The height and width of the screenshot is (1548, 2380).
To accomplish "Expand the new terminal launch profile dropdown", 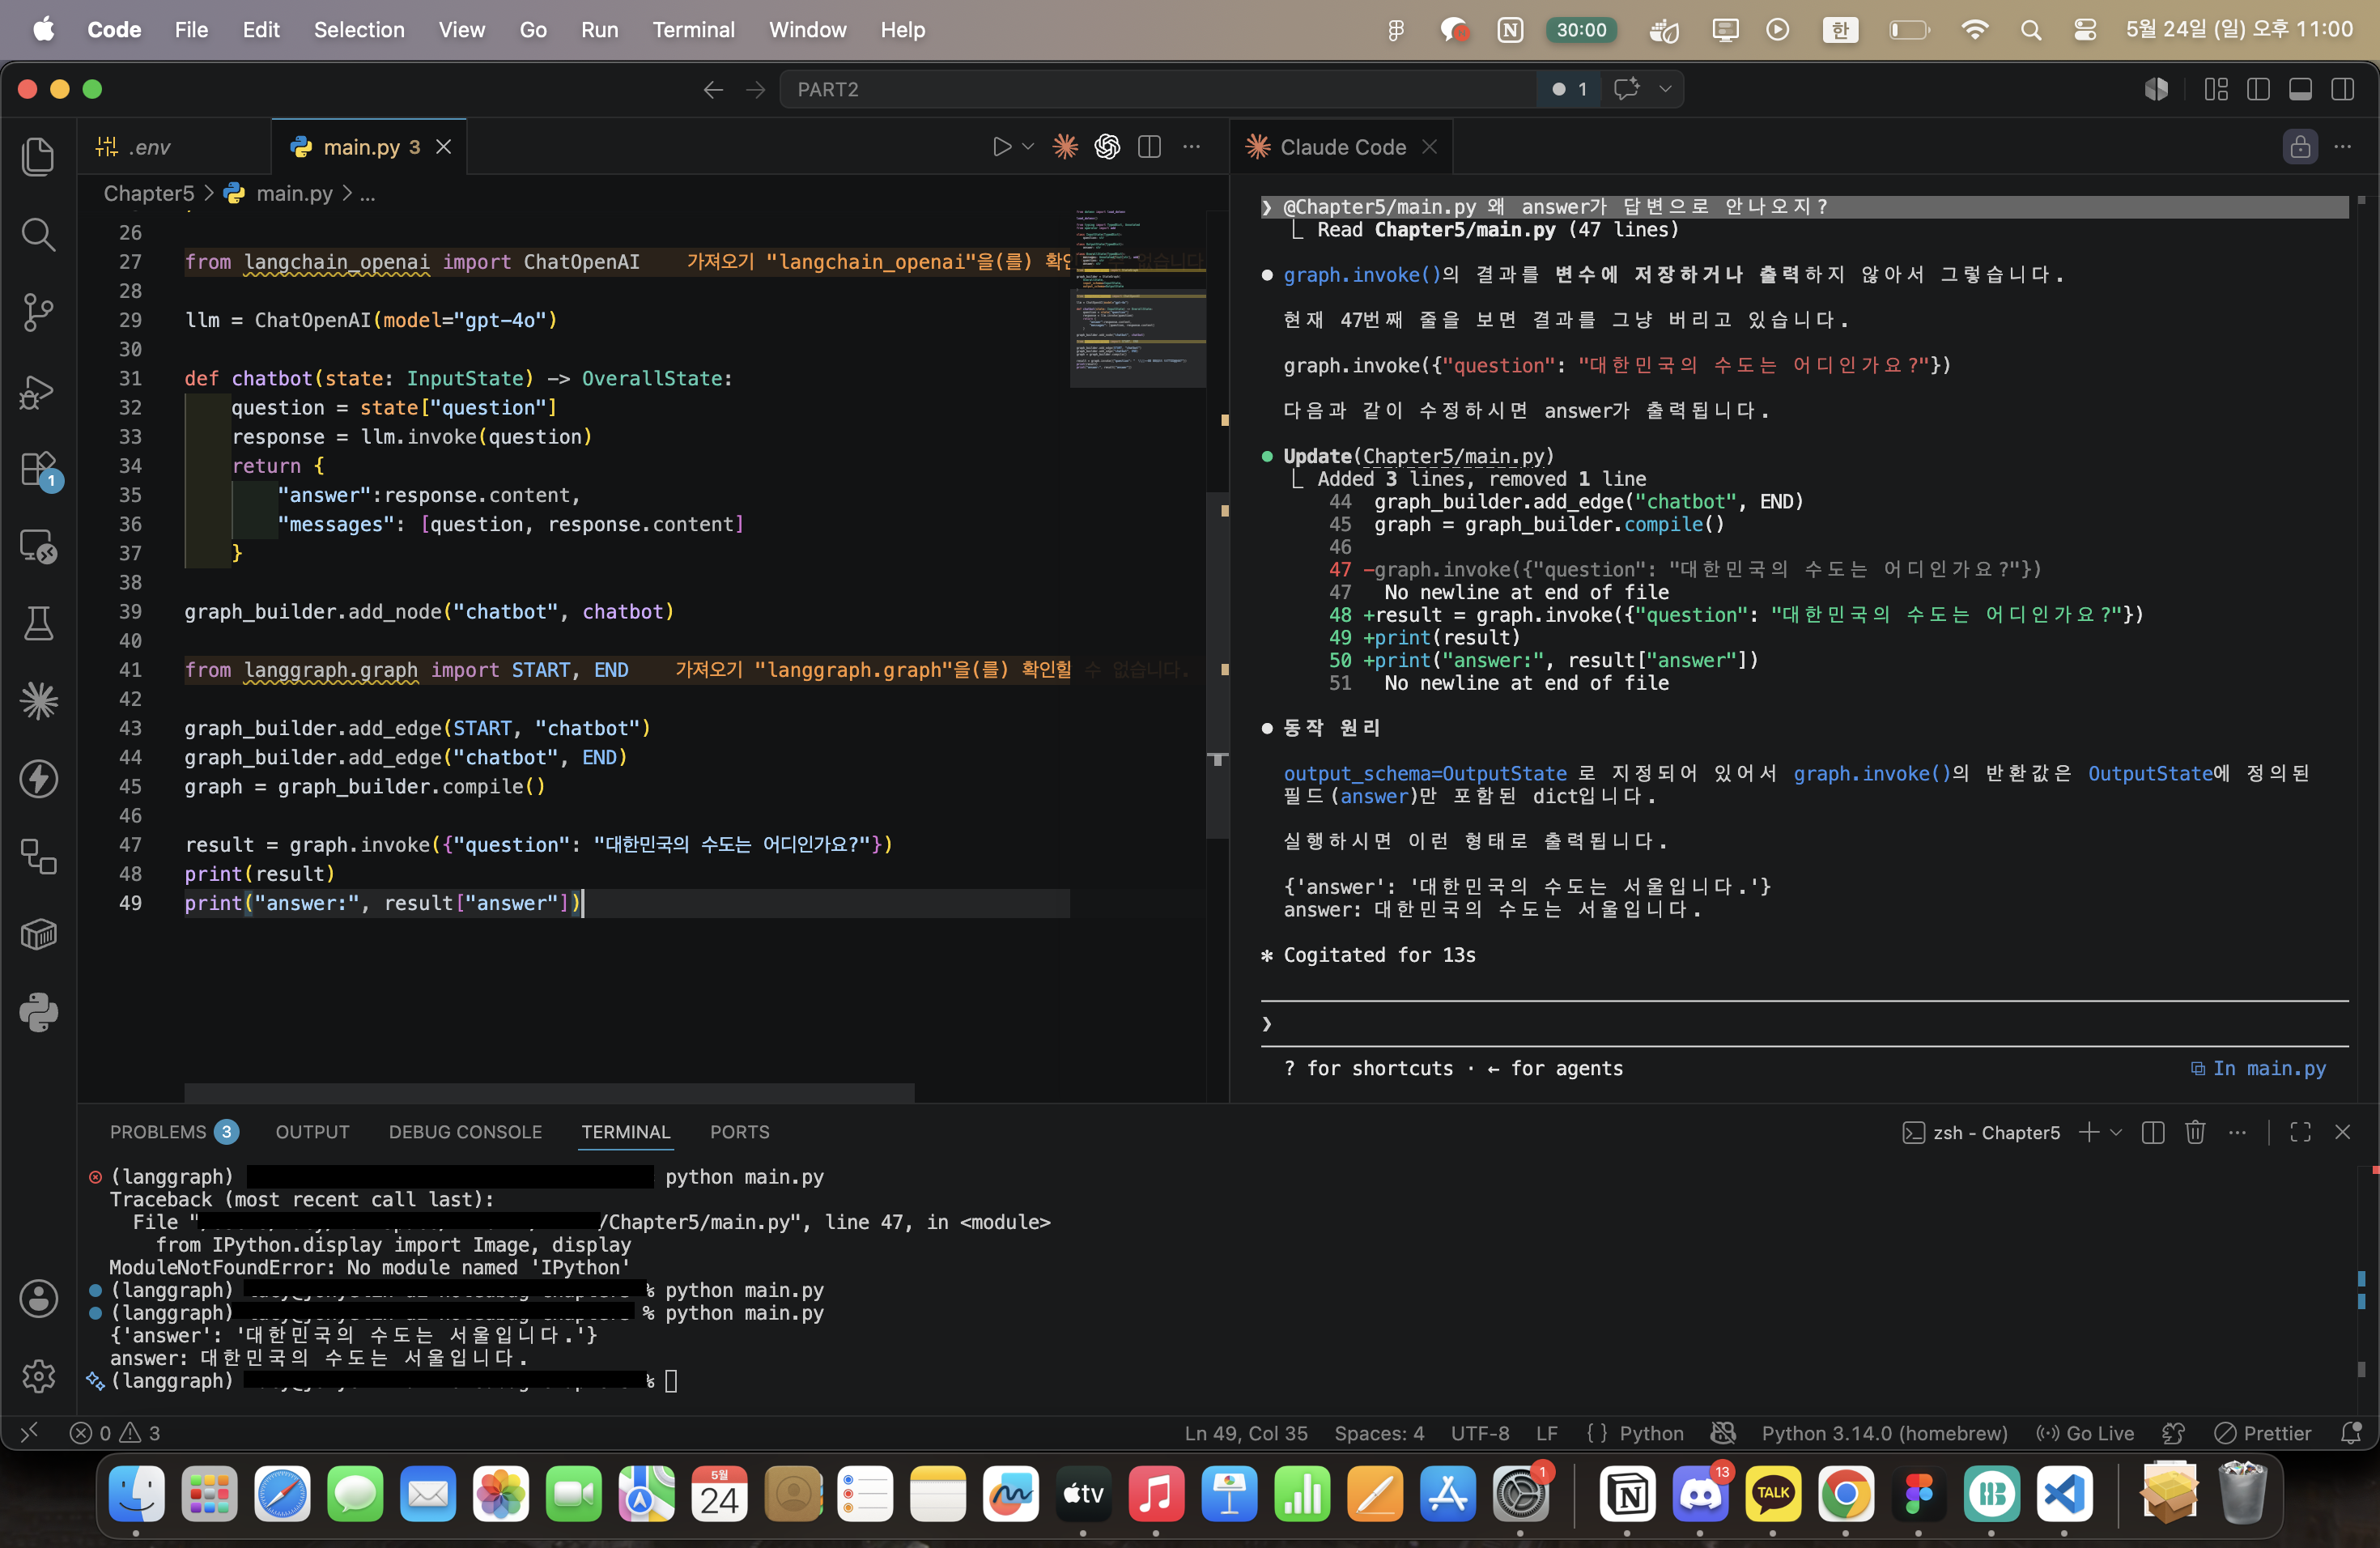I will click(x=2116, y=1132).
